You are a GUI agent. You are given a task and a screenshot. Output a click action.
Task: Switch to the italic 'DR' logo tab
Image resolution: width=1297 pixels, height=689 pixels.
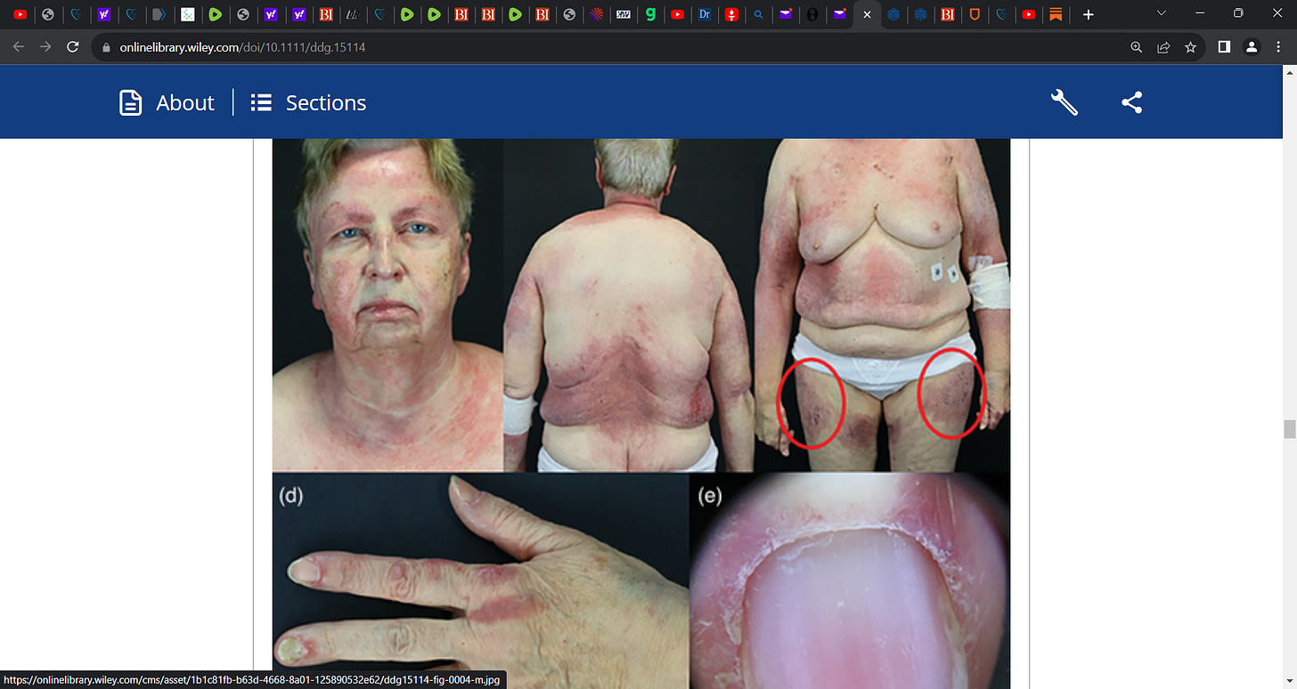click(353, 14)
